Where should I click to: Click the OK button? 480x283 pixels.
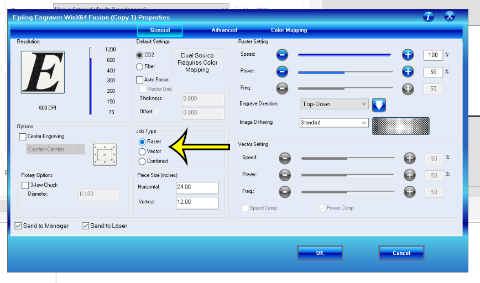(x=320, y=253)
